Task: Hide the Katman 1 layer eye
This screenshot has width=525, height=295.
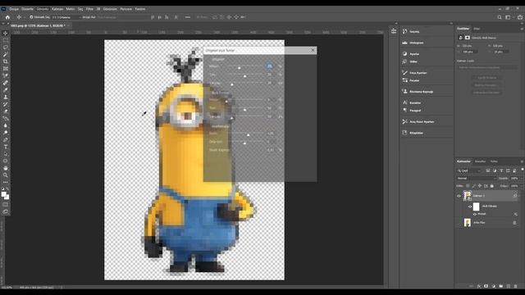Action: tap(459, 196)
